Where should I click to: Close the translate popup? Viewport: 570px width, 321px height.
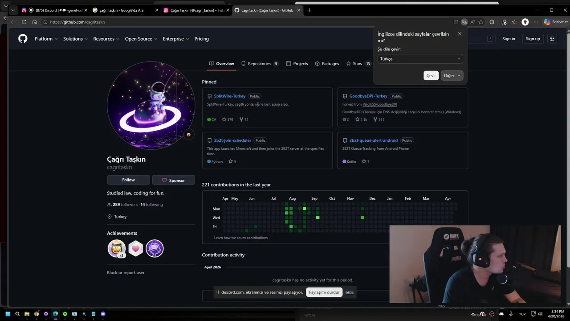coord(460,34)
